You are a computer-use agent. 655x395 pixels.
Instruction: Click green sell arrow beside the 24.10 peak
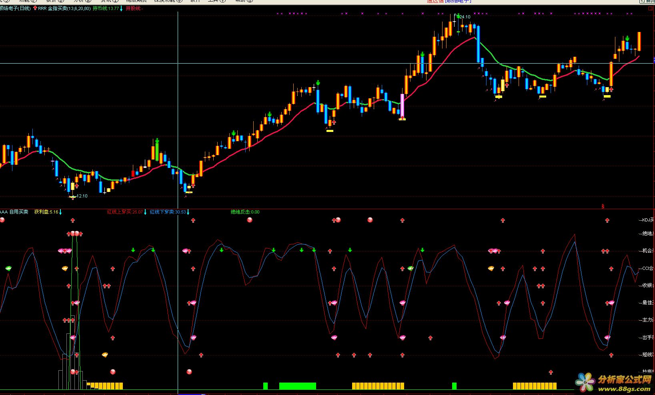[458, 16]
